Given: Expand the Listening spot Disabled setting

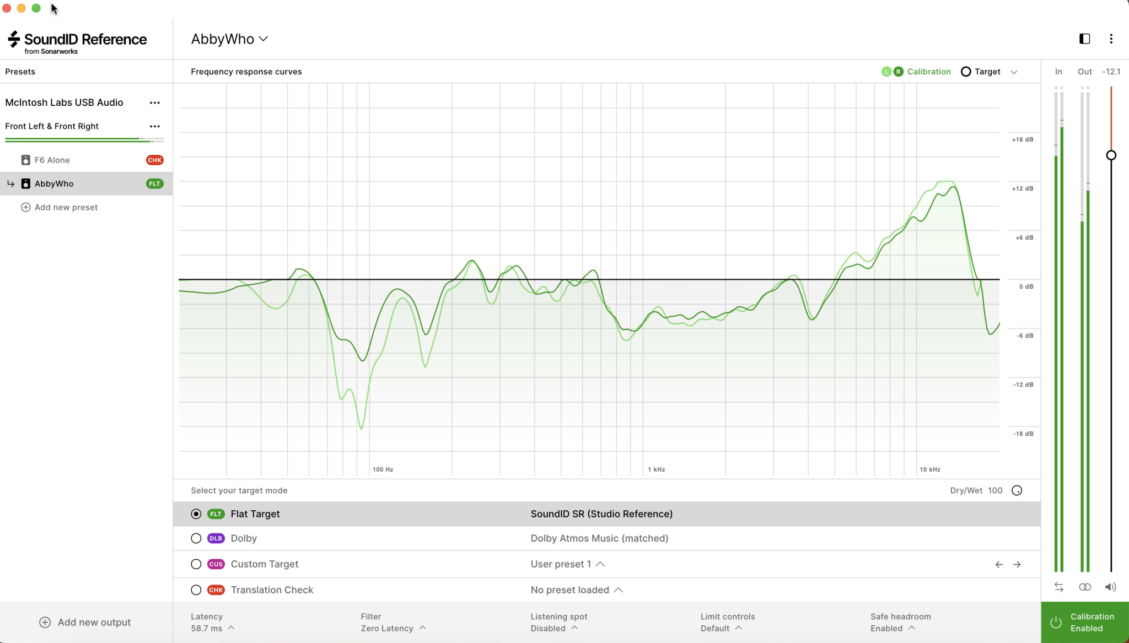Looking at the screenshot, I should click(559, 623).
